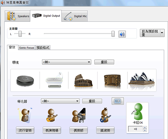Apply the 流行音樂 equalizer preset
The height and width of the screenshot is (139, 168).
pos(25,130)
